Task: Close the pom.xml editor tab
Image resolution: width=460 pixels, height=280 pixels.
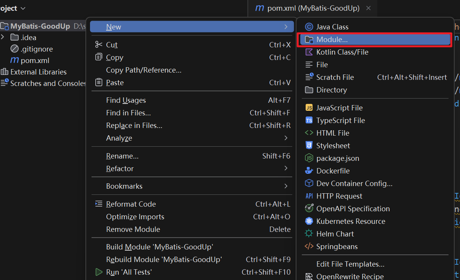Action: [x=368, y=8]
